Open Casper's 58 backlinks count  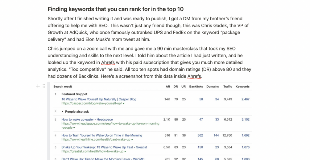(201, 99)
